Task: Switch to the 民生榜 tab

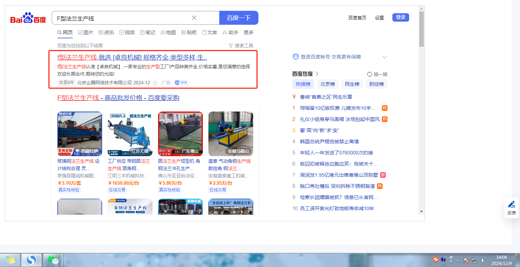Action: (352, 84)
